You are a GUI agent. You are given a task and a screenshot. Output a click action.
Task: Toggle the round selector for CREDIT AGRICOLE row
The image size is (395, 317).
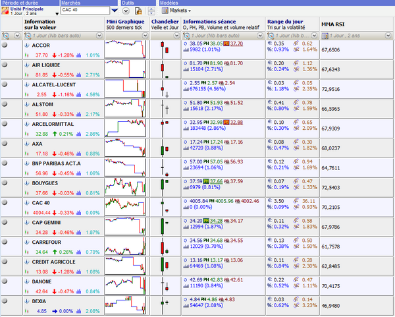pyautogui.click(x=5, y=261)
